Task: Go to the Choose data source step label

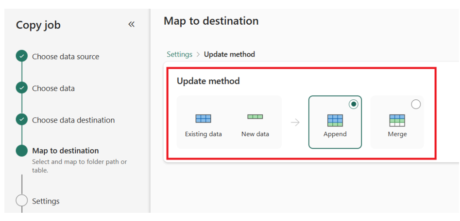Action: 66,57
